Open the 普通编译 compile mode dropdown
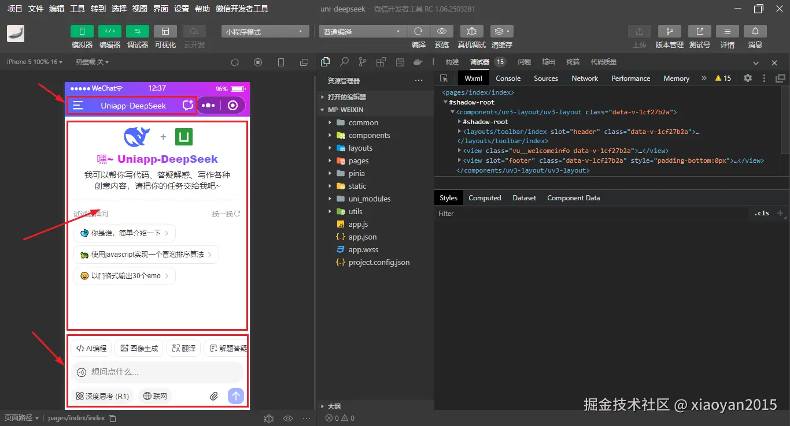This screenshot has height=426, width=790. click(x=363, y=32)
